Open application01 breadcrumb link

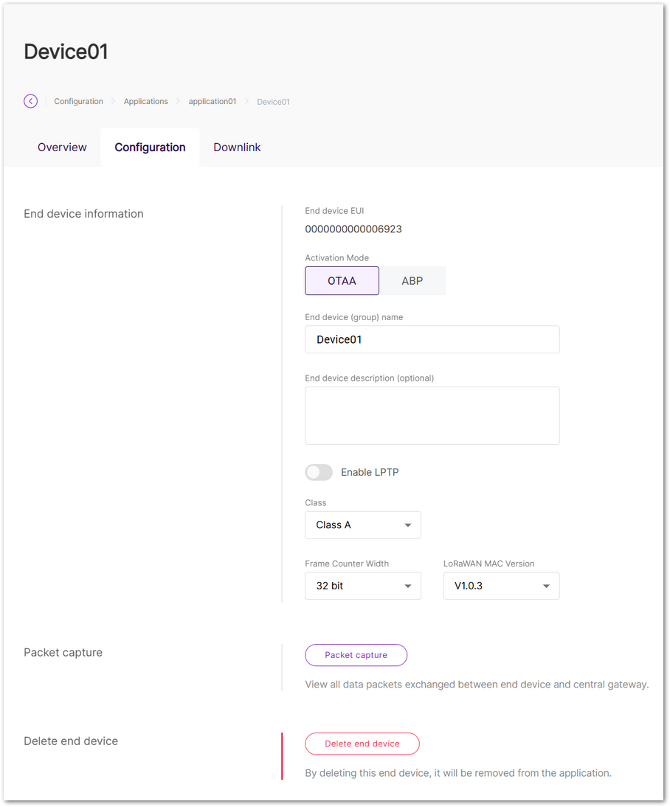point(213,101)
